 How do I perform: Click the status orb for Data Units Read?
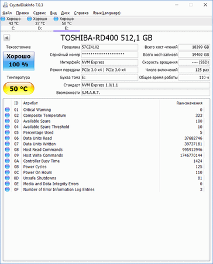point(8,138)
